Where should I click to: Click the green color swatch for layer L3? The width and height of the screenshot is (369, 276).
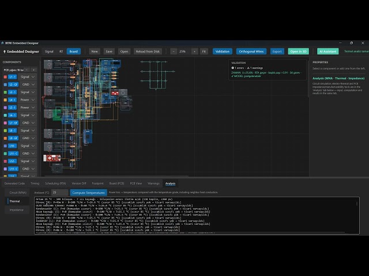click(x=5, y=92)
